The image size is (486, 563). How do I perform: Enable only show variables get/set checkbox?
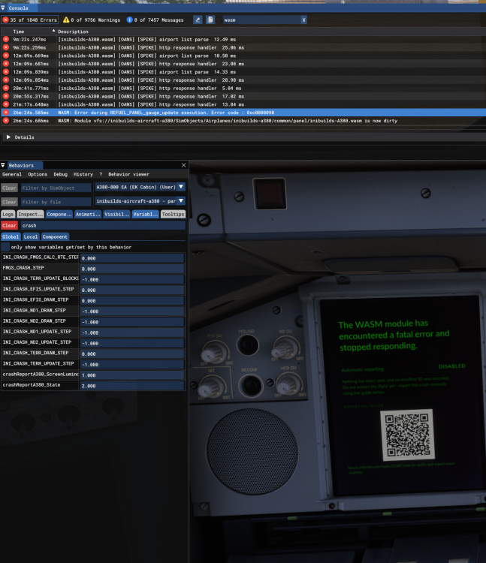5,247
